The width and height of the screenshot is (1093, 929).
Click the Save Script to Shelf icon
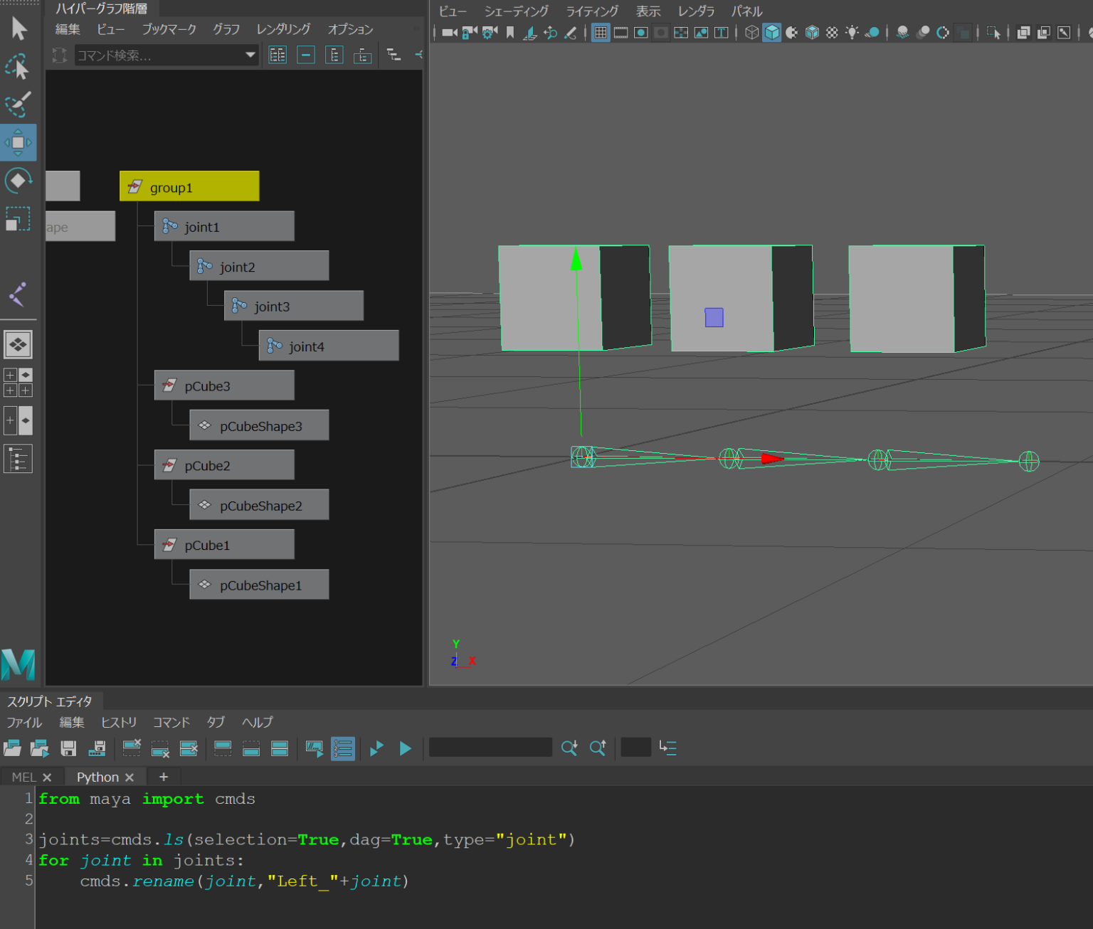pos(97,748)
